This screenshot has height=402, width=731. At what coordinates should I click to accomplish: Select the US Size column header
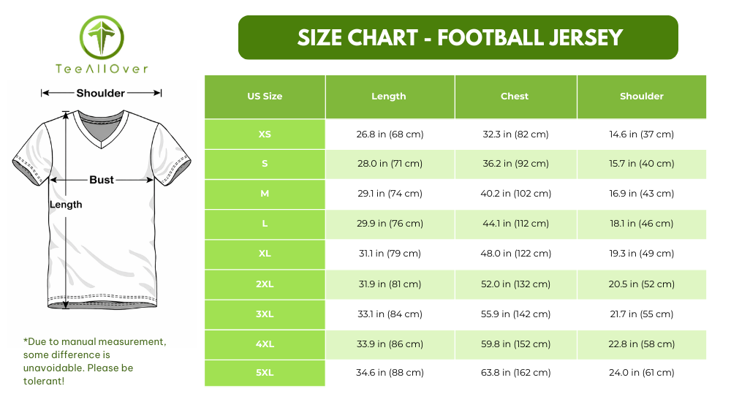point(265,96)
